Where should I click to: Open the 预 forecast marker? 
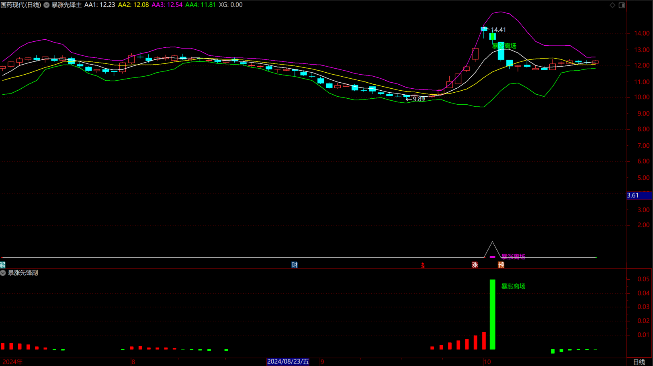tap(501, 265)
